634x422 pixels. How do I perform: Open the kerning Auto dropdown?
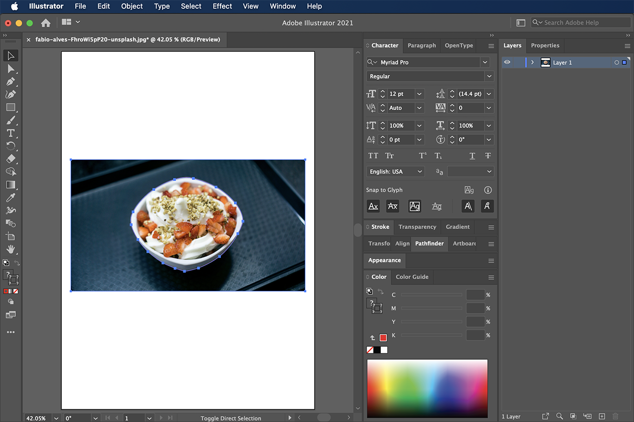pyautogui.click(x=420, y=108)
